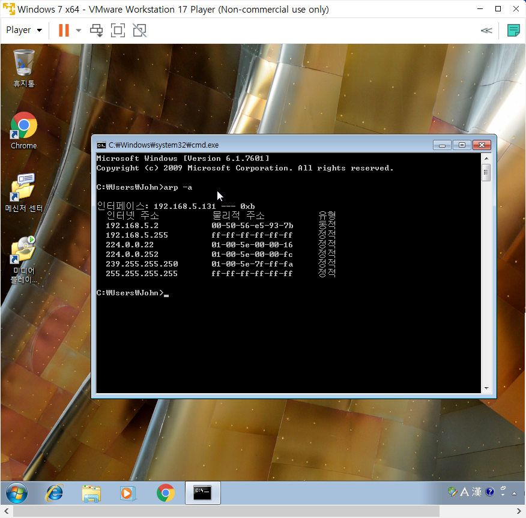This screenshot has width=526, height=518.
Task: Expand the power options arrow beside pause
Action: coord(79,31)
